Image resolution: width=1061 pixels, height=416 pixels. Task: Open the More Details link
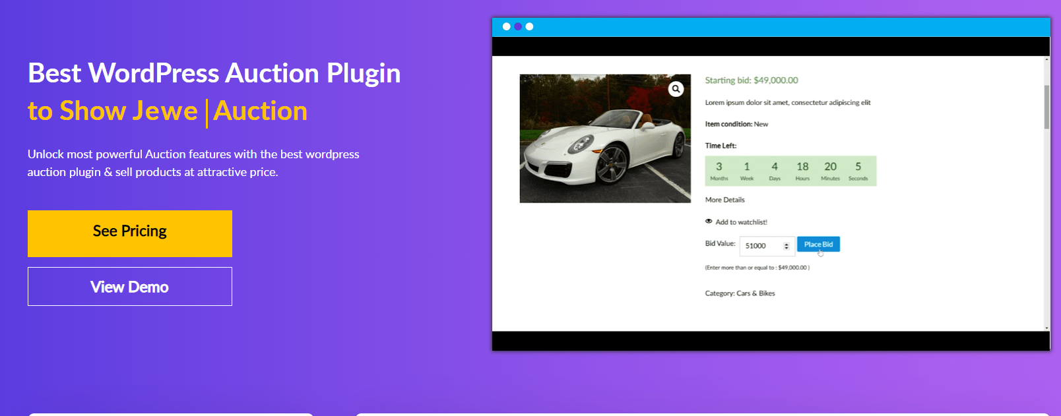click(724, 200)
